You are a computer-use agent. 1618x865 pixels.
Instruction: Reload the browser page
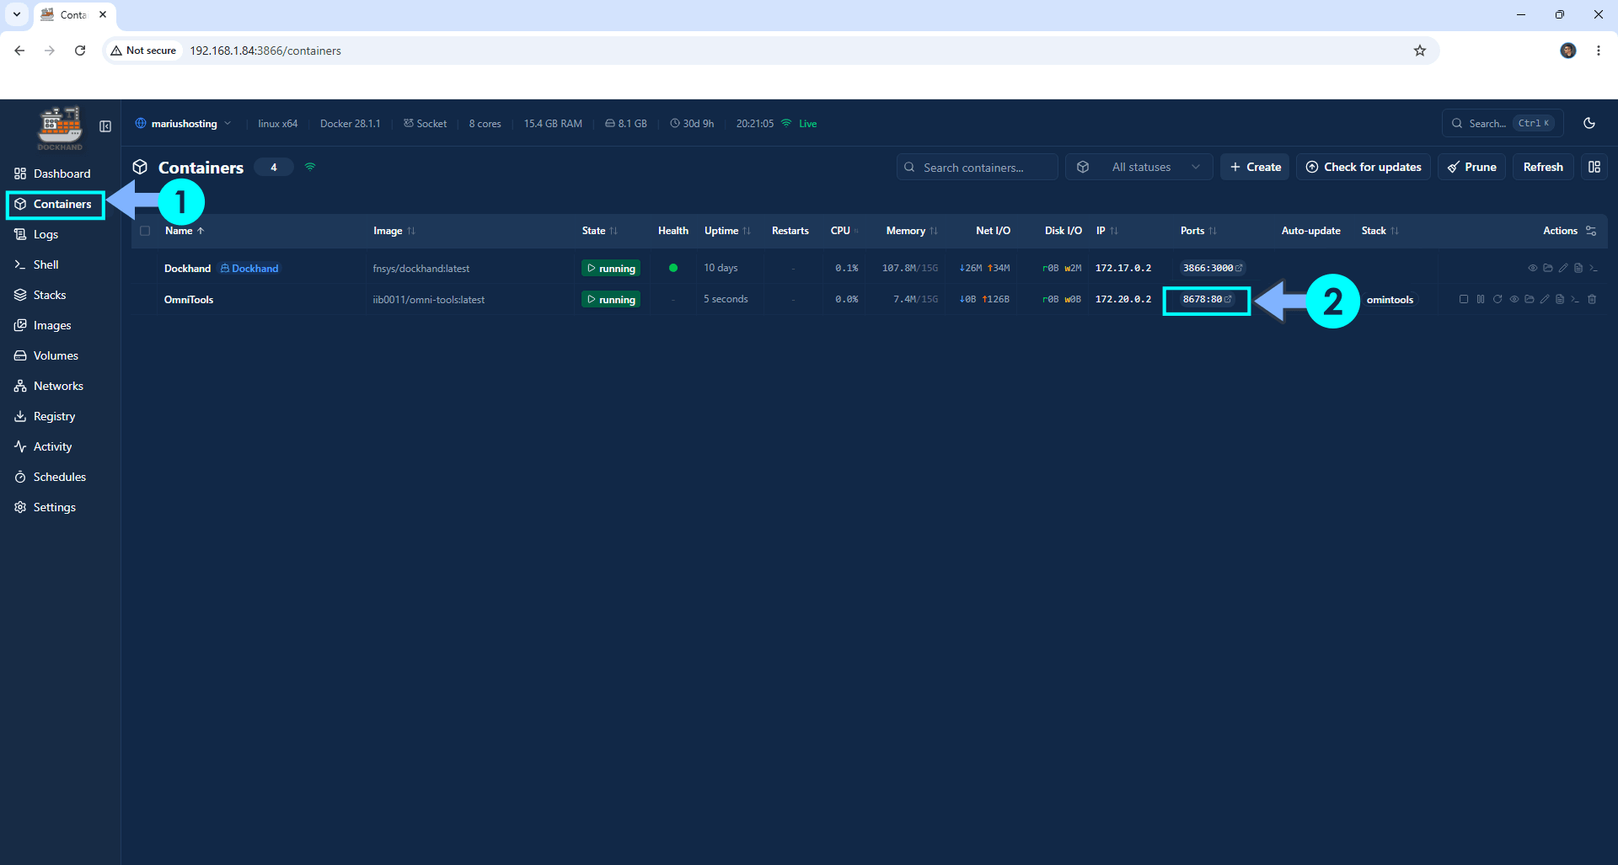point(80,51)
